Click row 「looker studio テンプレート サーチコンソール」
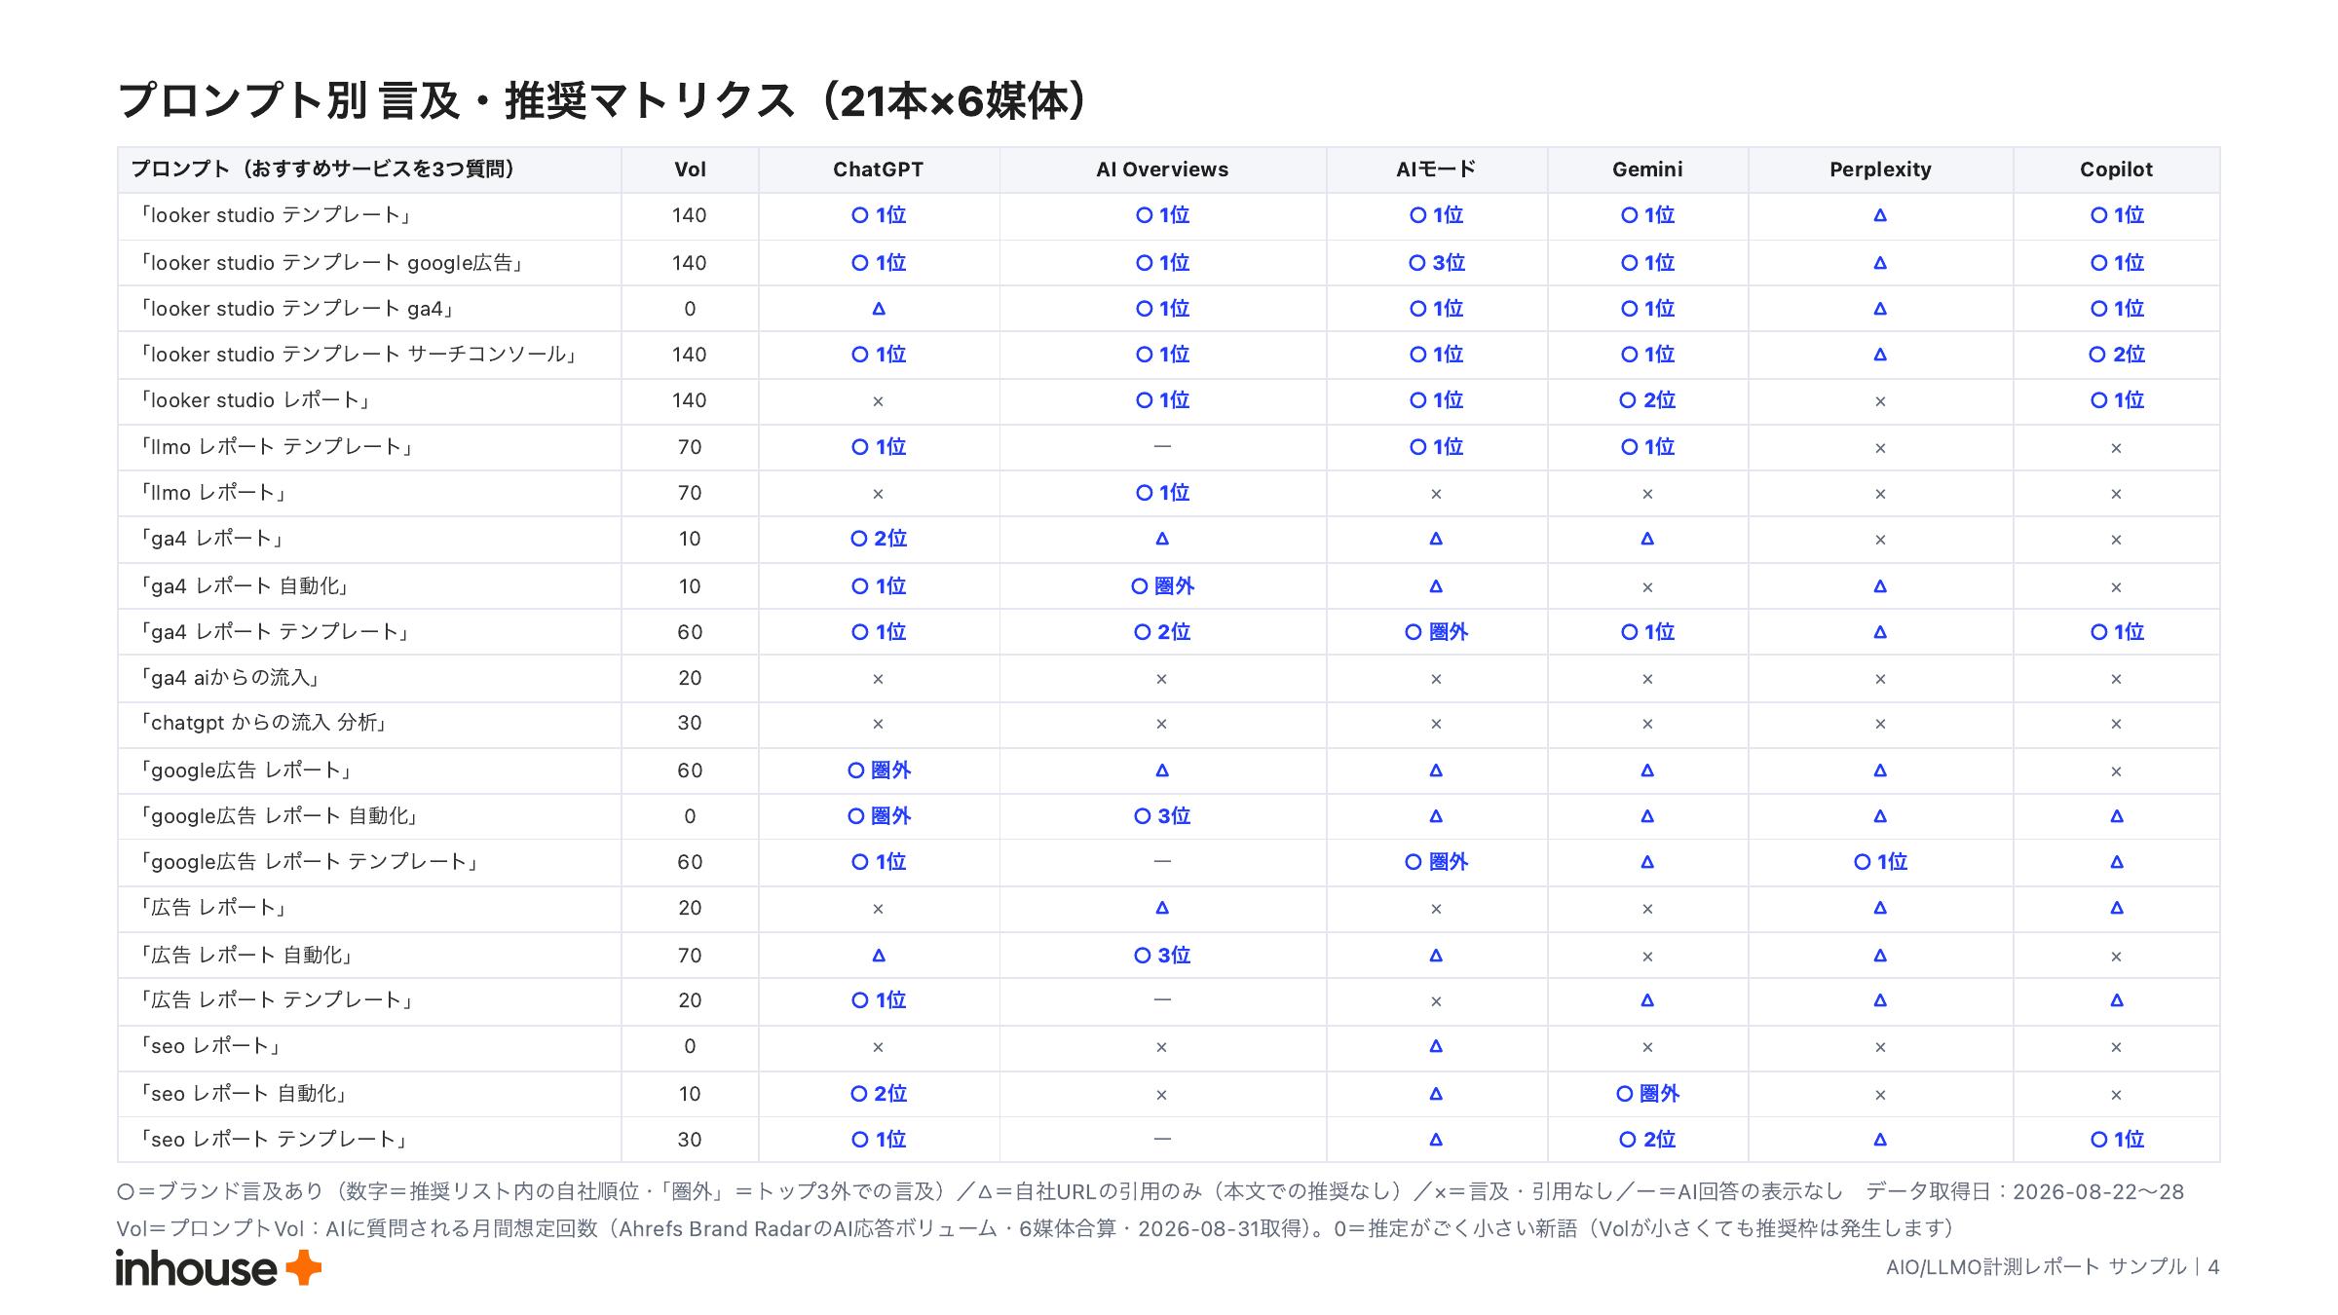This screenshot has height=1315, width=2338. [1169, 355]
